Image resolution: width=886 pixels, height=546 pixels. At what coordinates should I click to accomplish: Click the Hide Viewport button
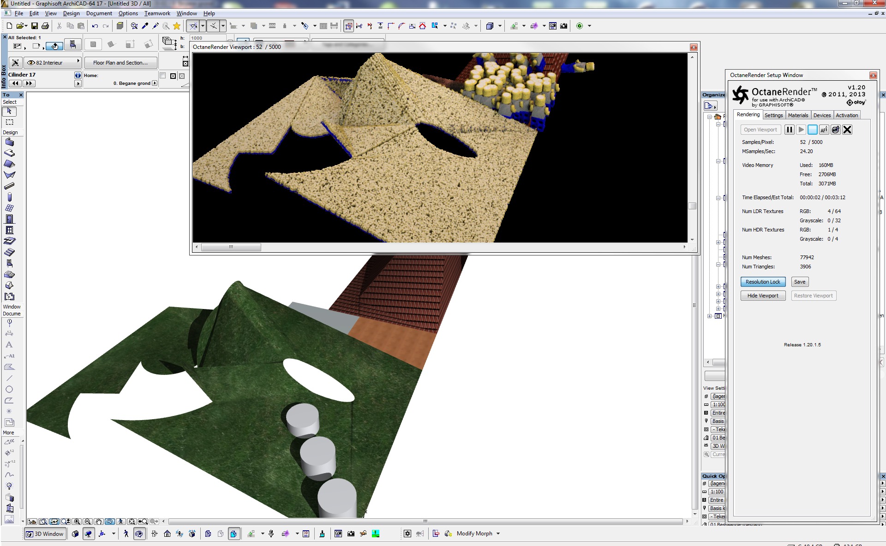(762, 296)
